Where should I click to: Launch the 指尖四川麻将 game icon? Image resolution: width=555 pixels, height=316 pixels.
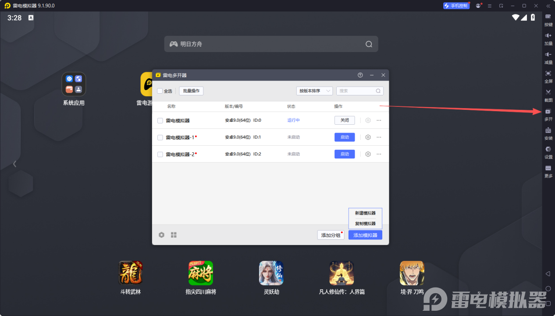[x=201, y=273]
